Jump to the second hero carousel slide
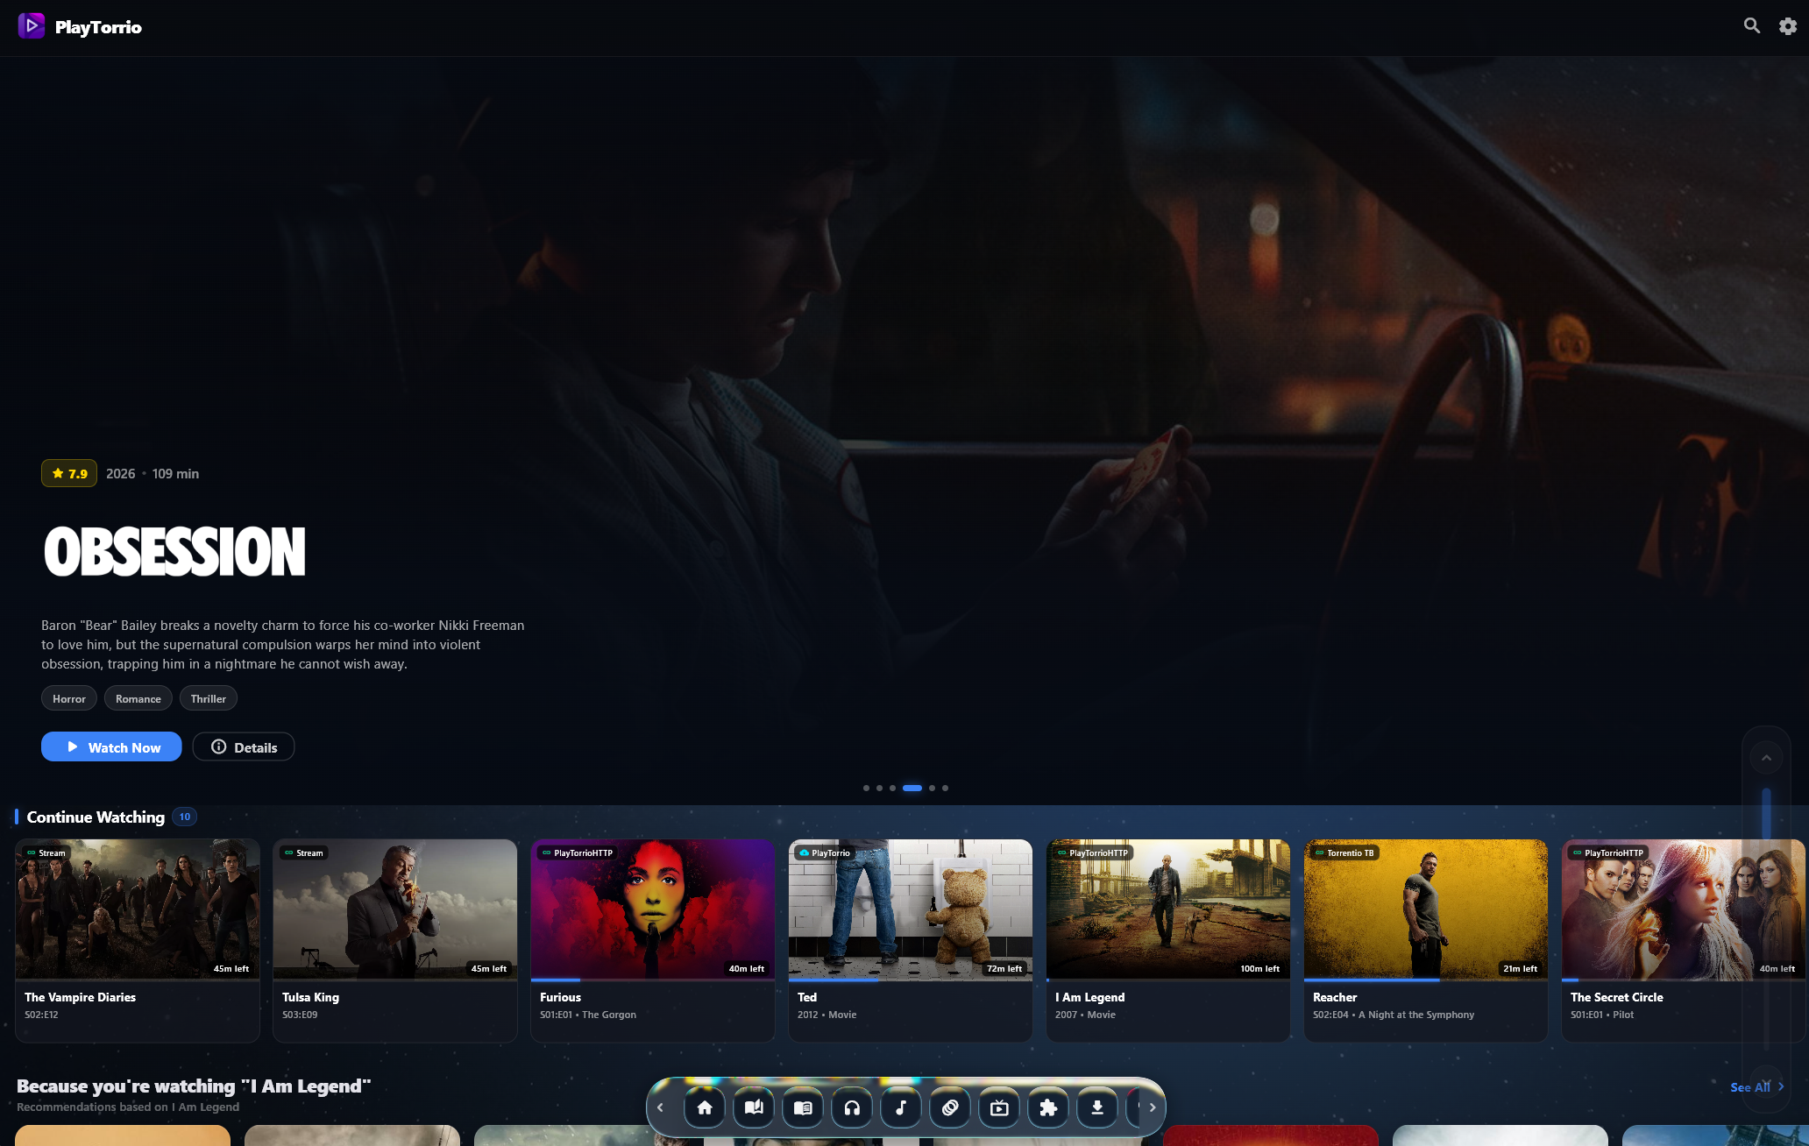 click(x=879, y=788)
